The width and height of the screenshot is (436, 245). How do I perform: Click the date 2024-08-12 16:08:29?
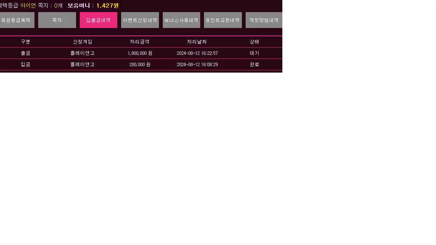tap(198, 64)
